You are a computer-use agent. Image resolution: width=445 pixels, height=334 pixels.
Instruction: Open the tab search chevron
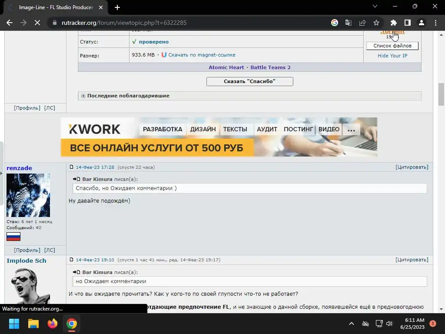pyautogui.click(x=375, y=6)
